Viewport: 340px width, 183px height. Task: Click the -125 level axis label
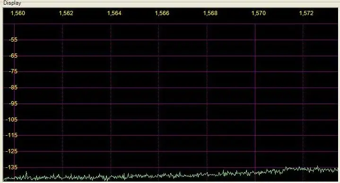coord(12,151)
